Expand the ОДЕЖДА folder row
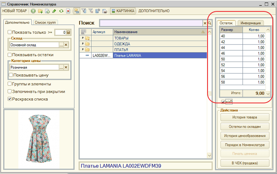The image size is (277, 174). point(83,44)
